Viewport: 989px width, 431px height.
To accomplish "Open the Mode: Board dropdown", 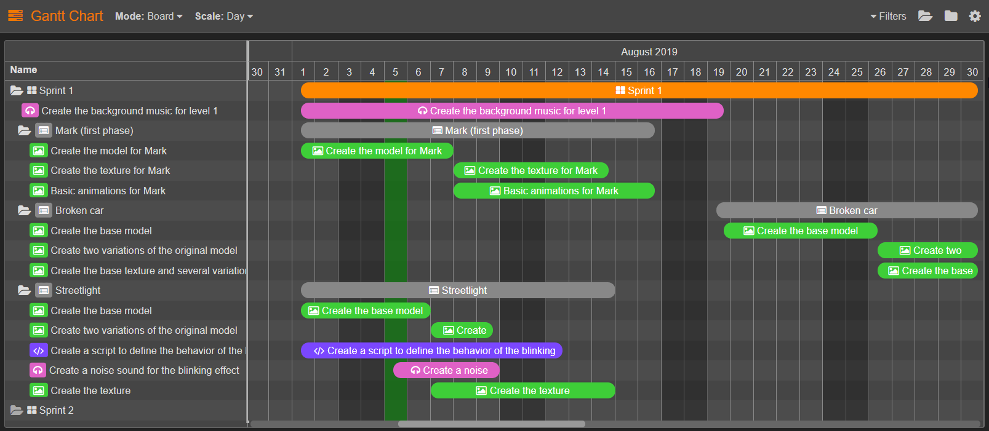I will pyautogui.click(x=148, y=17).
